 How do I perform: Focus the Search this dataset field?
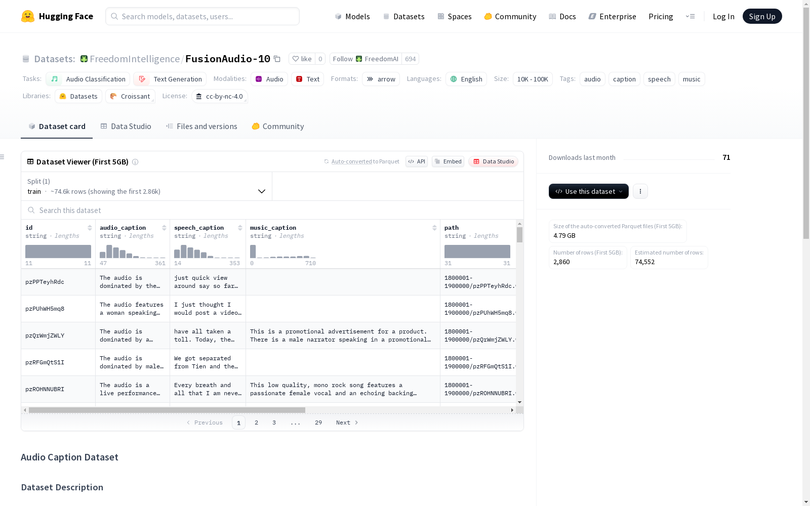click(x=272, y=210)
